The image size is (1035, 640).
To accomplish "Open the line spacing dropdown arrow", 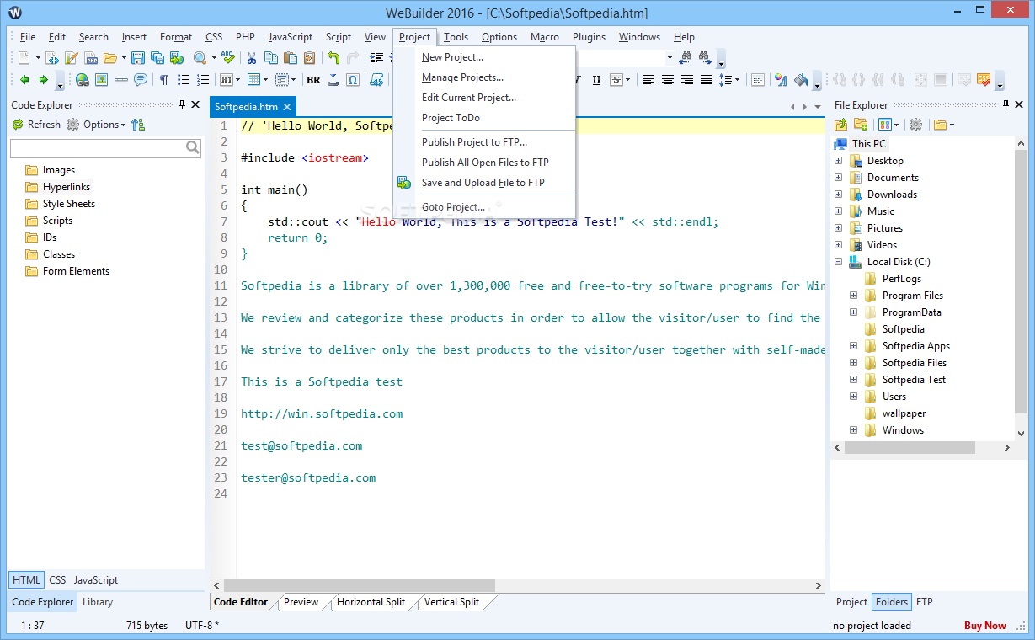I will pos(738,80).
